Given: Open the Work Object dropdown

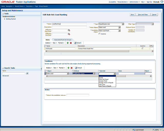Looking at the screenshot, I should (x=119, y=27).
